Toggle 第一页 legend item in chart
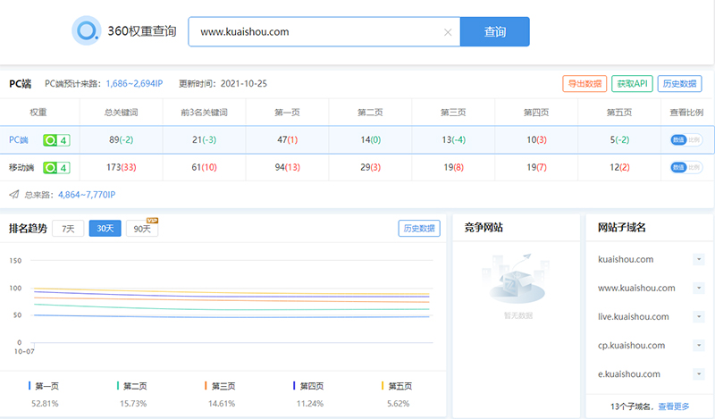The image size is (715, 419). pos(43,386)
